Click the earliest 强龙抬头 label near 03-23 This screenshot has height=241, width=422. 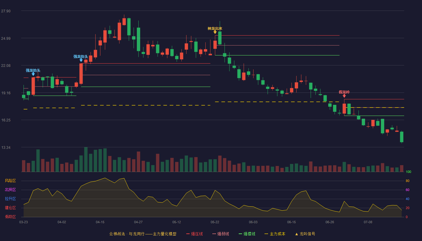click(33, 70)
